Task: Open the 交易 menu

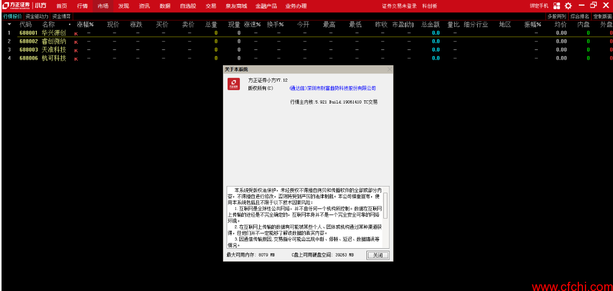Action: (x=211, y=6)
